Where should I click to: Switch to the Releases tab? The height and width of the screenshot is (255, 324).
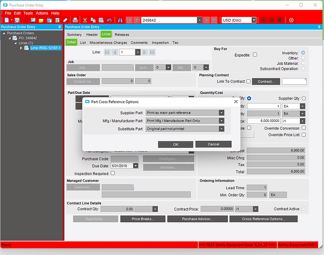(122, 35)
